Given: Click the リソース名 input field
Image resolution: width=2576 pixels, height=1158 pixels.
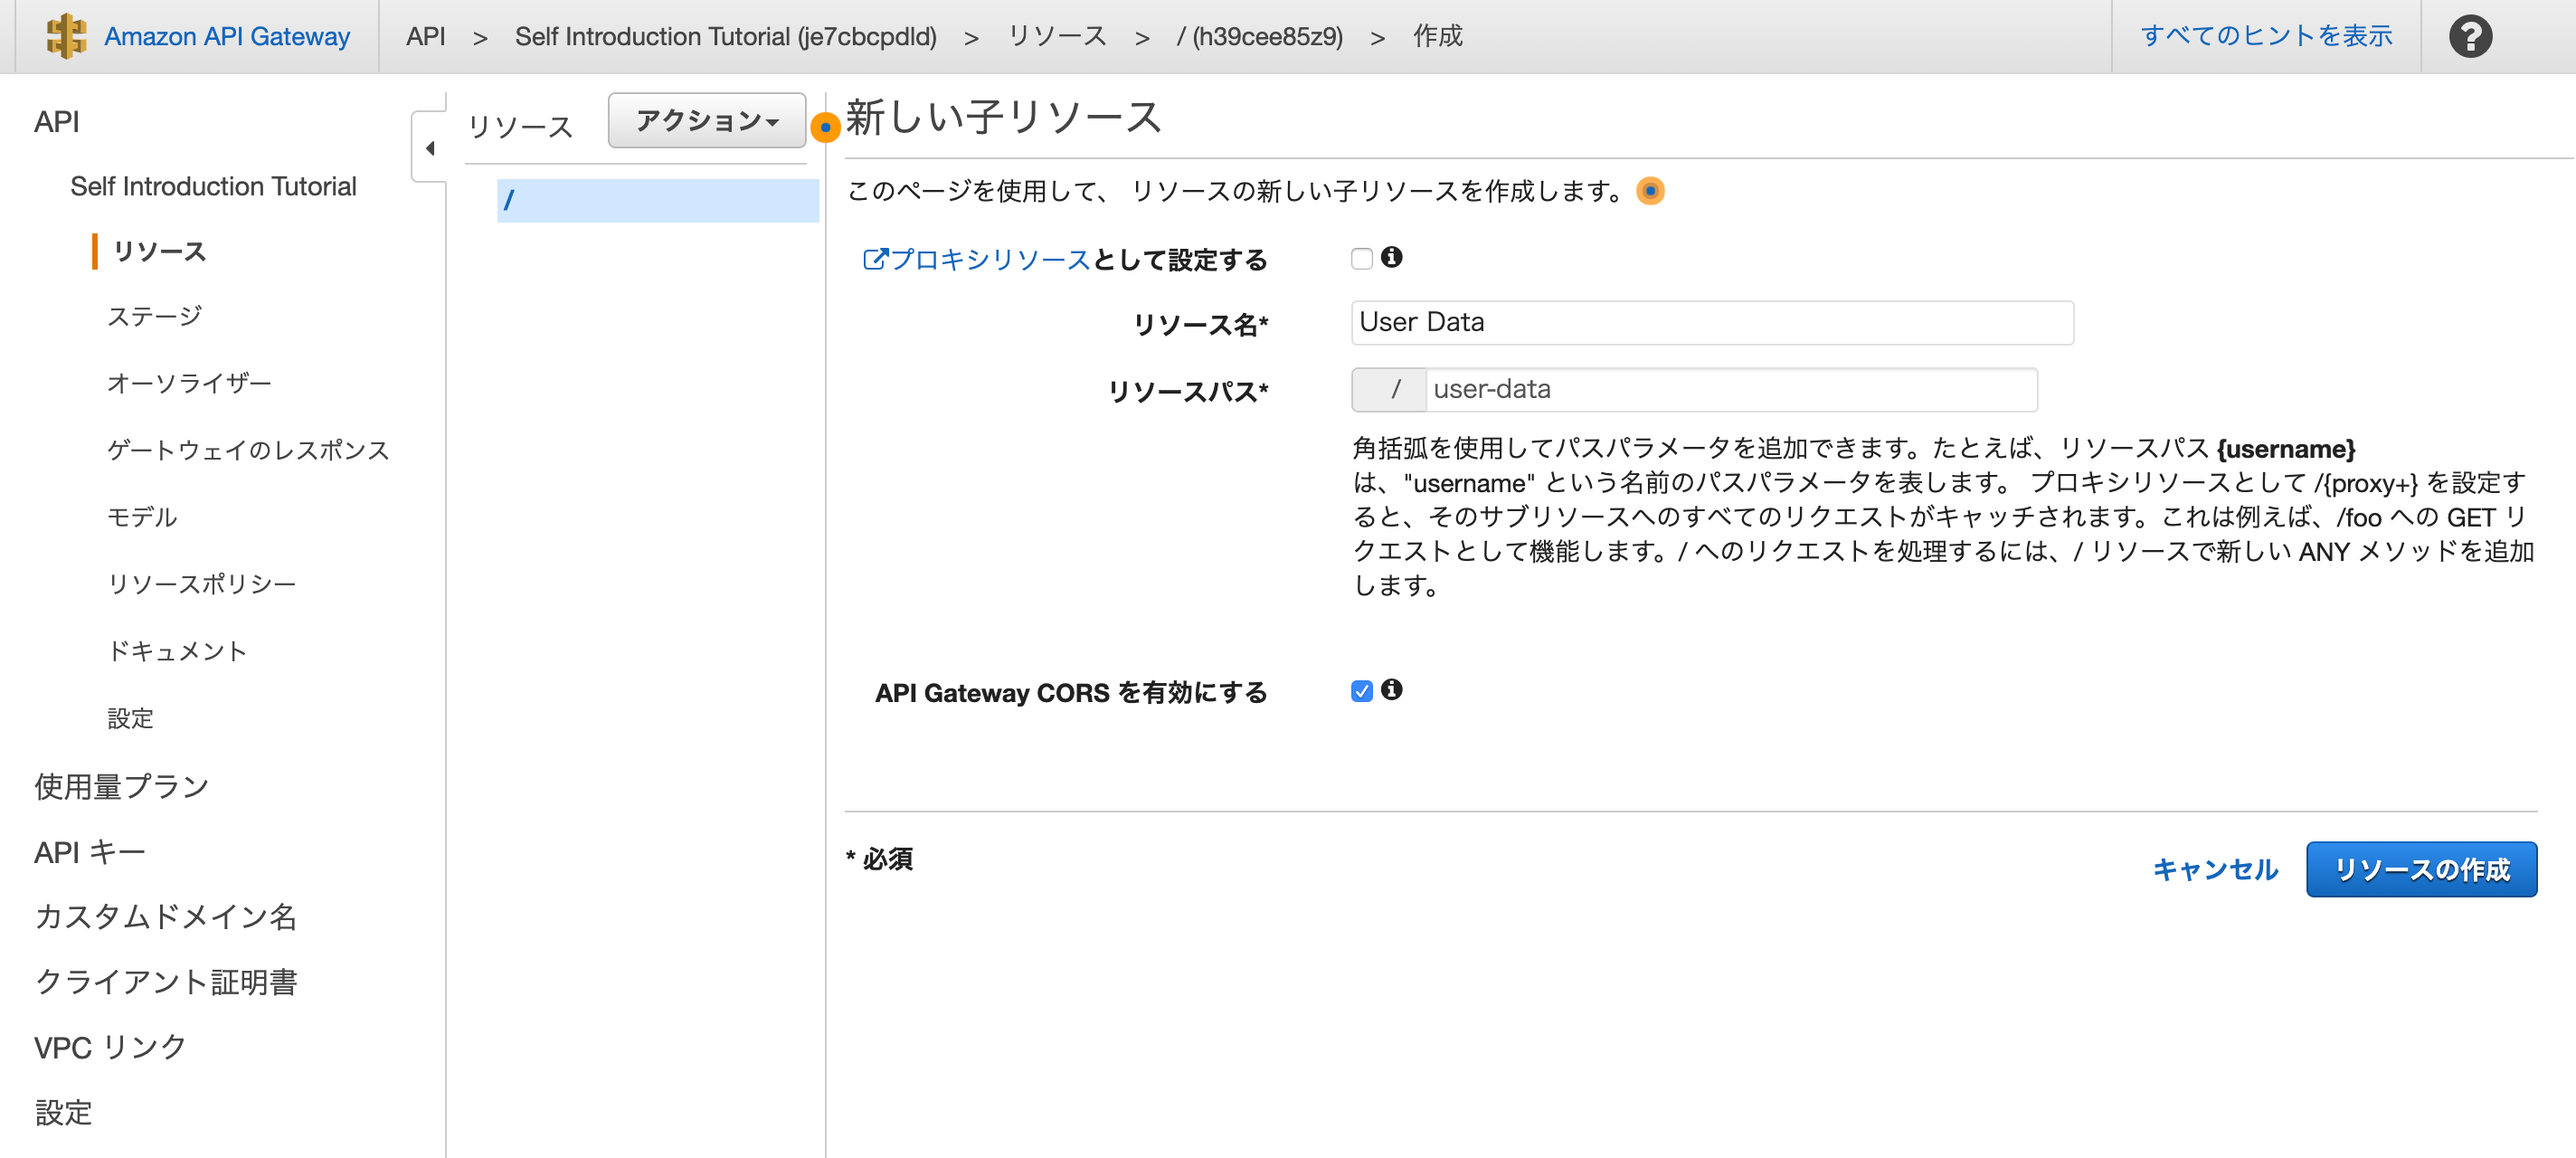Looking at the screenshot, I should (x=1711, y=322).
